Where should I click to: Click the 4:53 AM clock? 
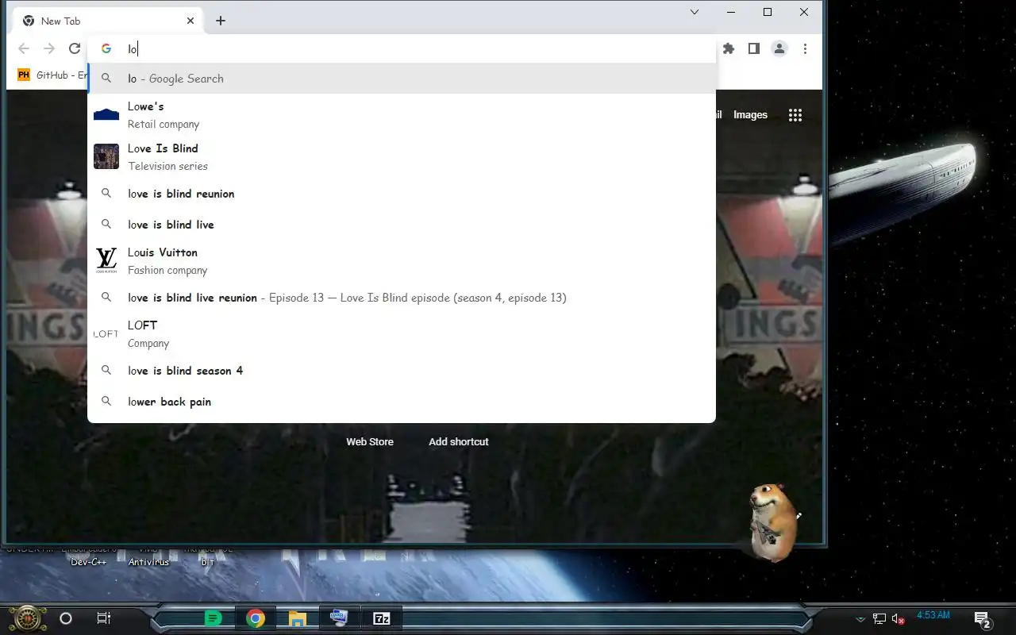coord(933,615)
